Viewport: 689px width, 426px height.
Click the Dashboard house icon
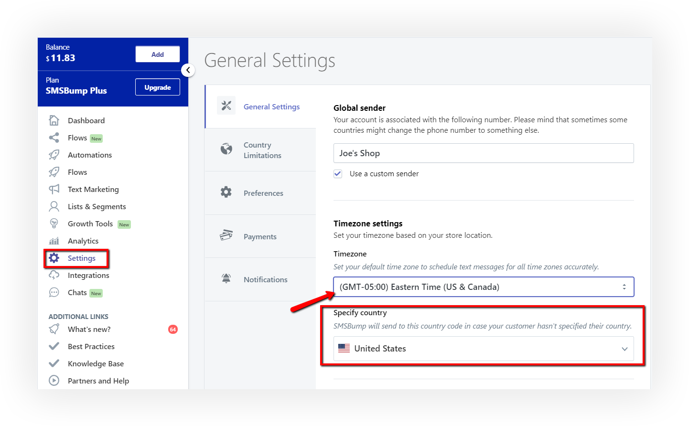coord(54,120)
